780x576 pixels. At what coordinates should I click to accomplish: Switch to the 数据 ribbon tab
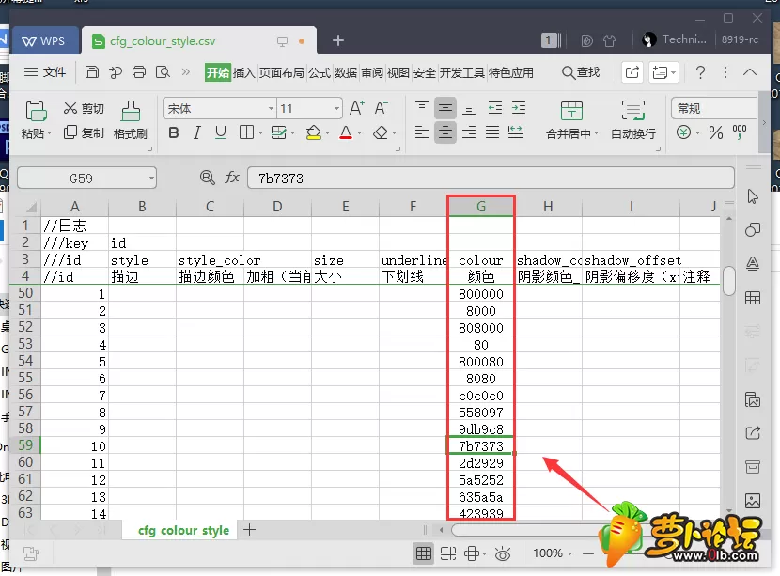(345, 72)
